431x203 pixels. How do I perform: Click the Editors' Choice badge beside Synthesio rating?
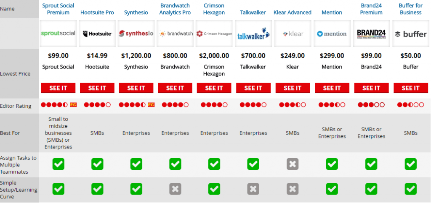click(x=151, y=104)
